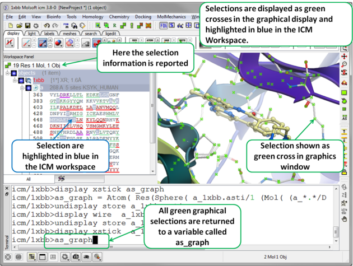
Task: Click the zoom magnifier tool on right toolbar
Action: 344,65
